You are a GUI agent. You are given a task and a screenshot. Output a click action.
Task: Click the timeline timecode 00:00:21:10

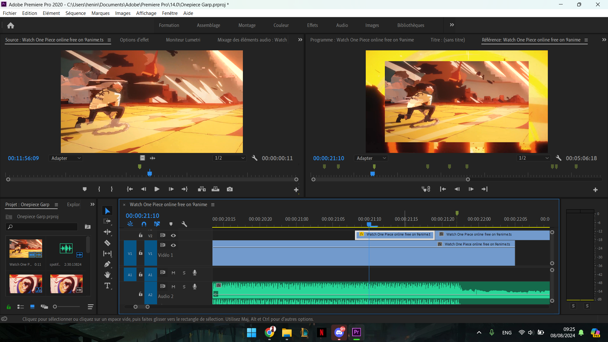tap(142, 216)
